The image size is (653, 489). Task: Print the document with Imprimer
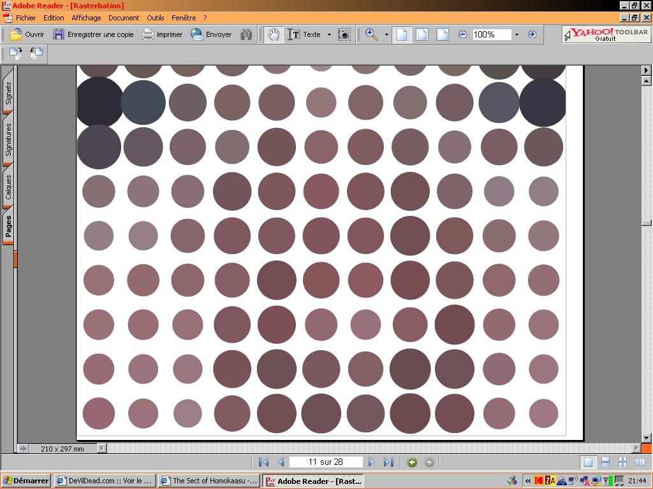[x=162, y=34]
